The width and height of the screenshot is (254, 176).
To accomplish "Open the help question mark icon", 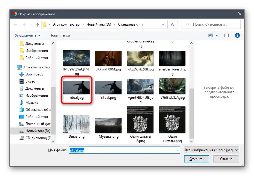I will pos(237,35).
